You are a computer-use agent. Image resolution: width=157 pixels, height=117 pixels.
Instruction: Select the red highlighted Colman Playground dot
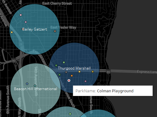(x=69, y=81)
